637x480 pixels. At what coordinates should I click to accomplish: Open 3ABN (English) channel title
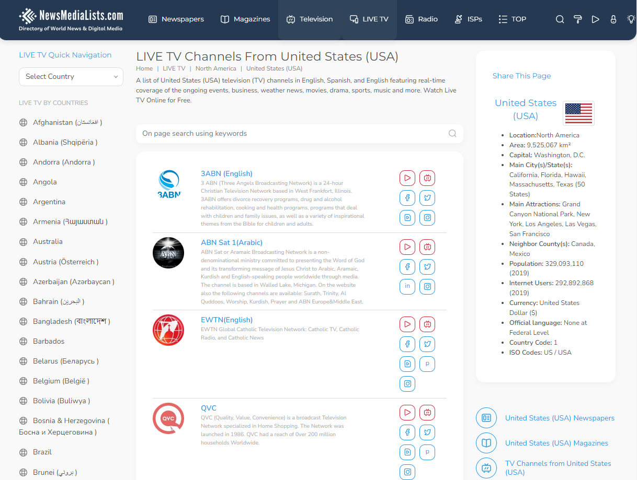coord(226,173)
